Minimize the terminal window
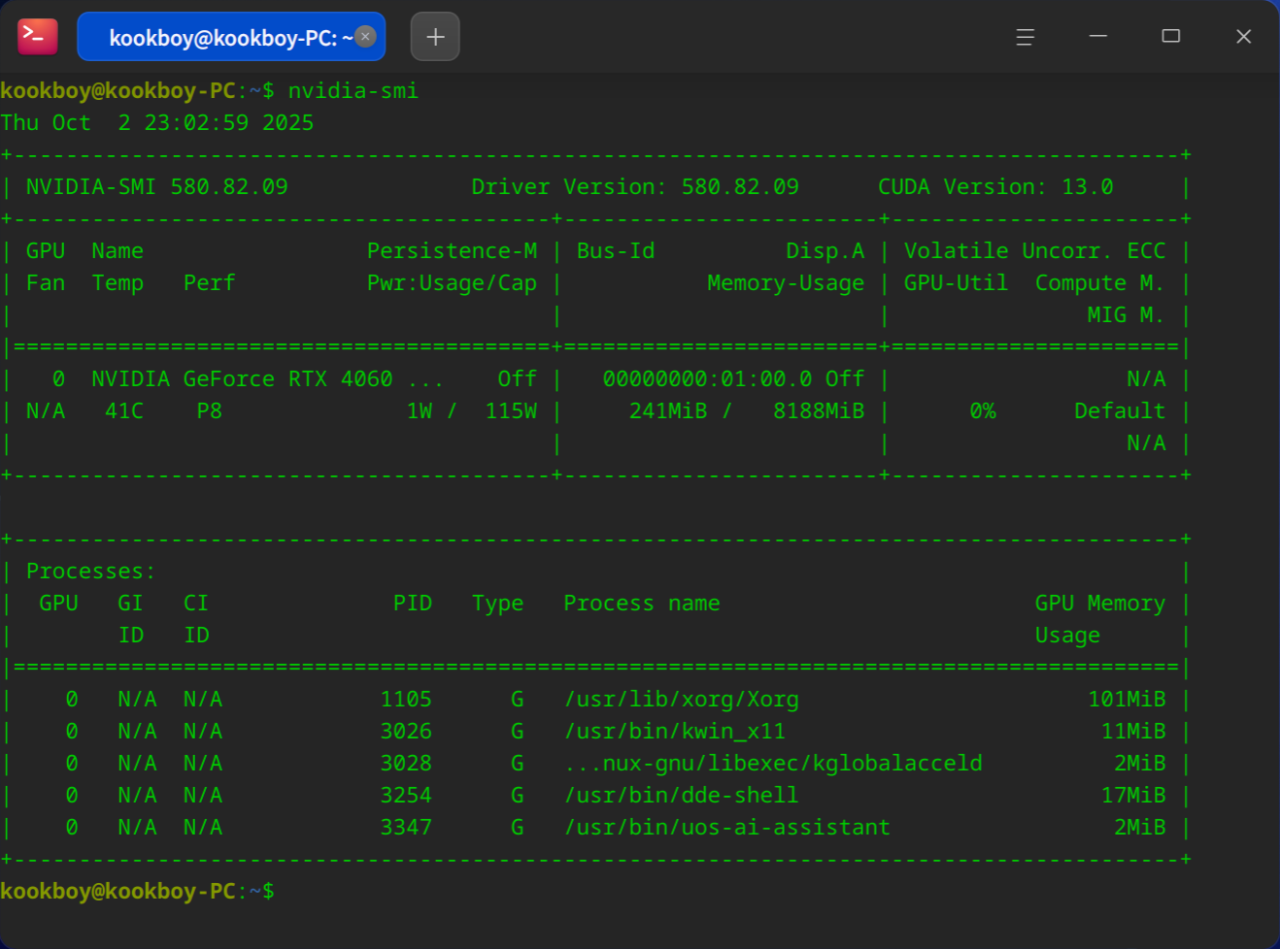 (1098, 37)
